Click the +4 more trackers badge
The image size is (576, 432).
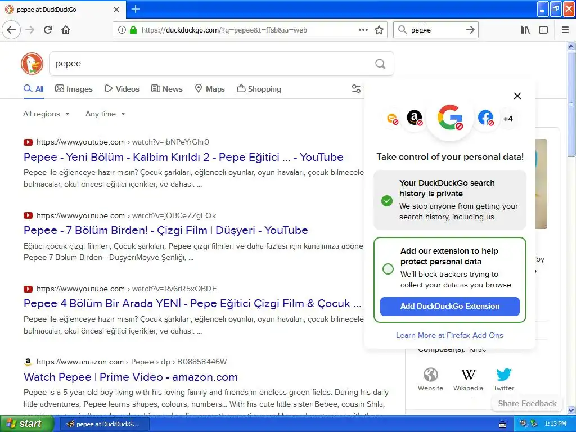(508, 119)
